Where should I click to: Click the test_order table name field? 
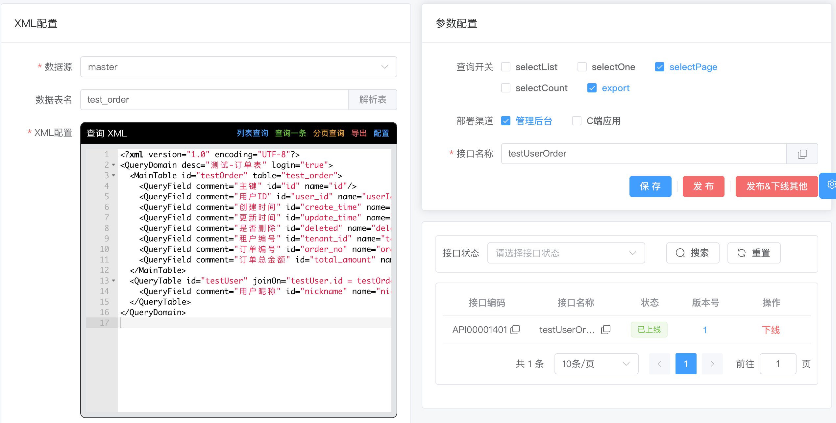[214, 100]
